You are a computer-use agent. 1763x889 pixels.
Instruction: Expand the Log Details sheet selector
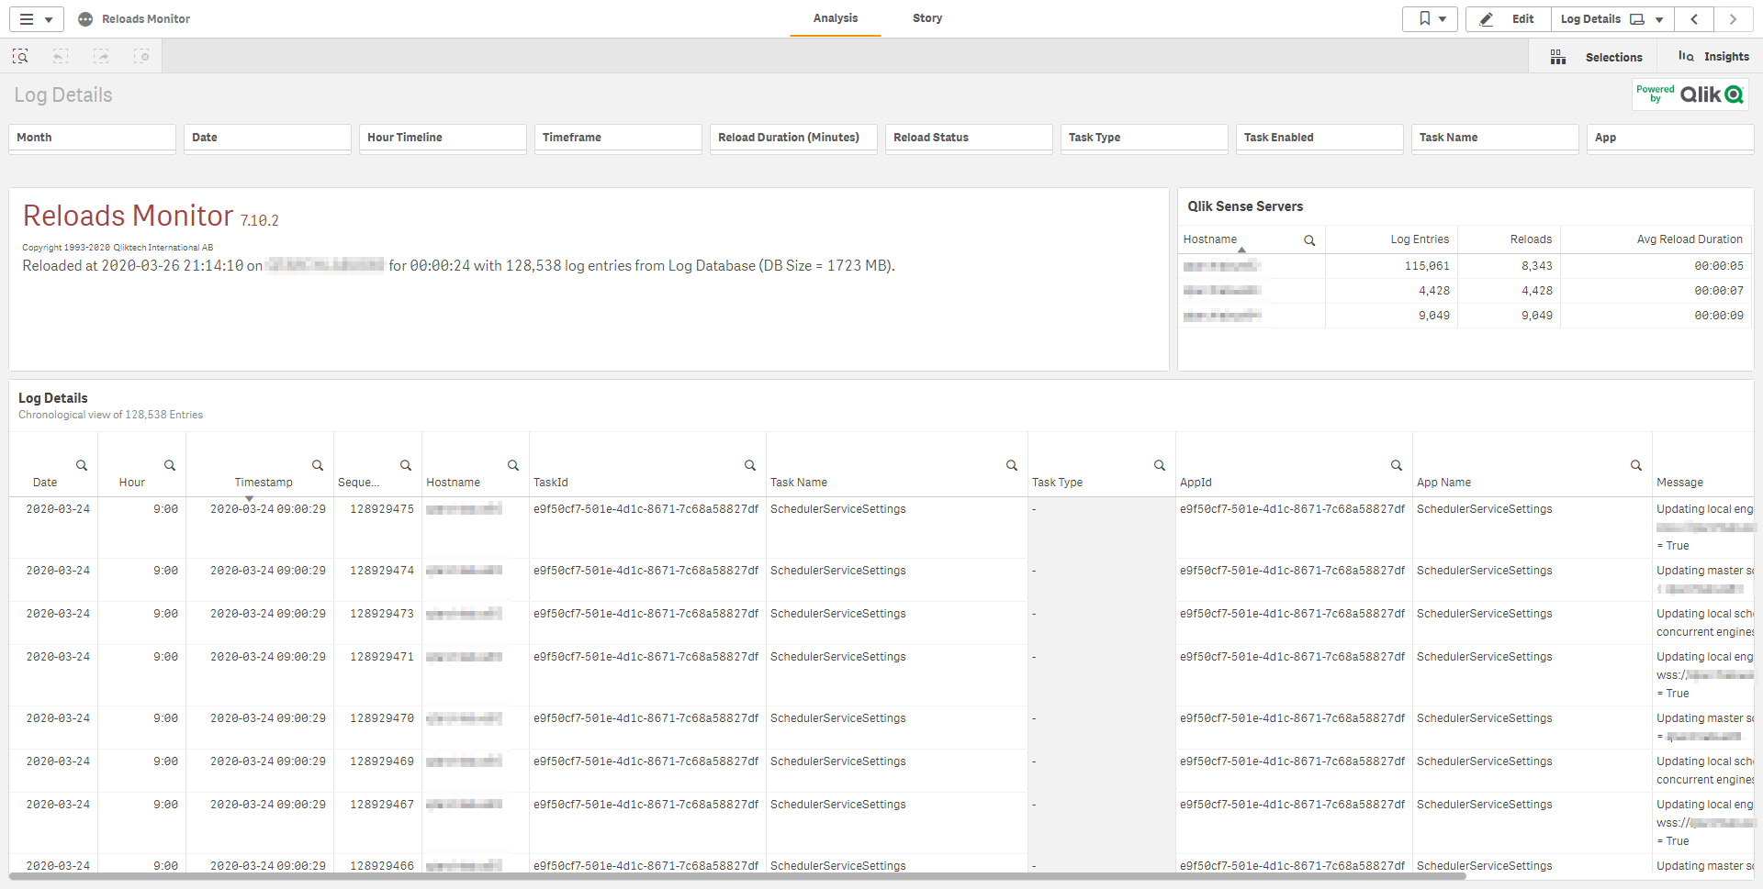coord(1611,19)
